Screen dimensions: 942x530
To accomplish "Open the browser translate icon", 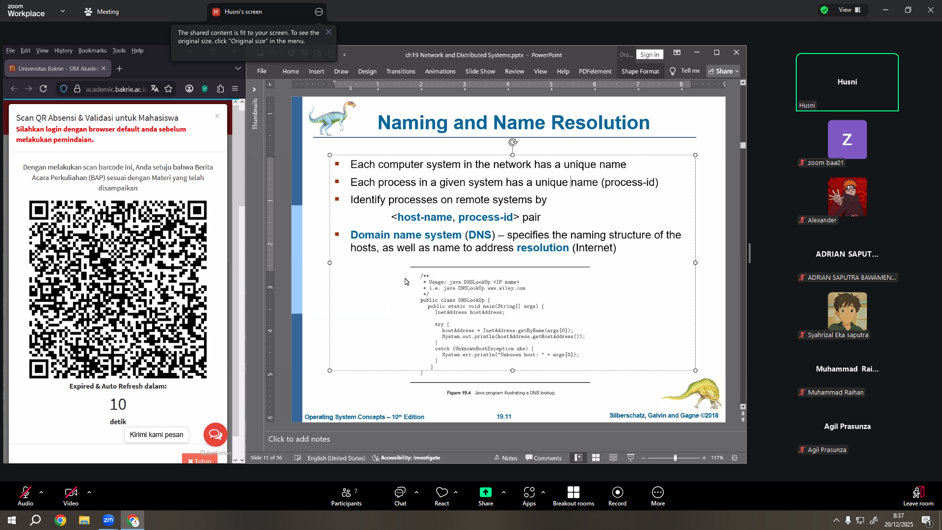I will 155,89.
